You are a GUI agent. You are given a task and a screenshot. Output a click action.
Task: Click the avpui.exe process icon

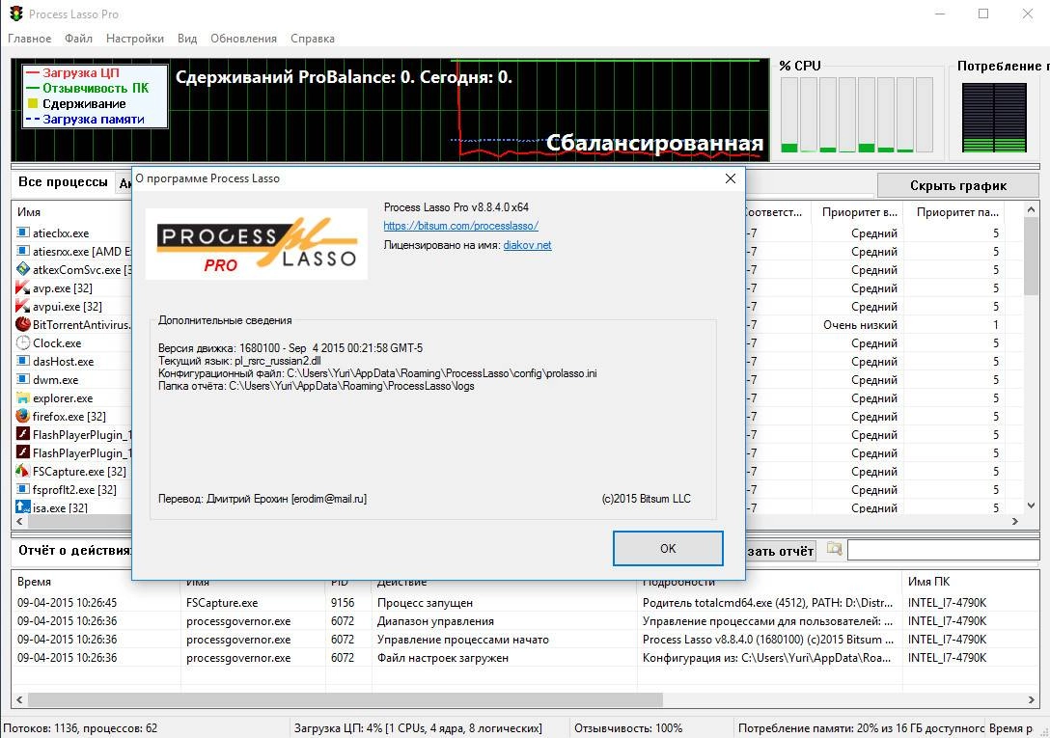[x=23, y=306]
